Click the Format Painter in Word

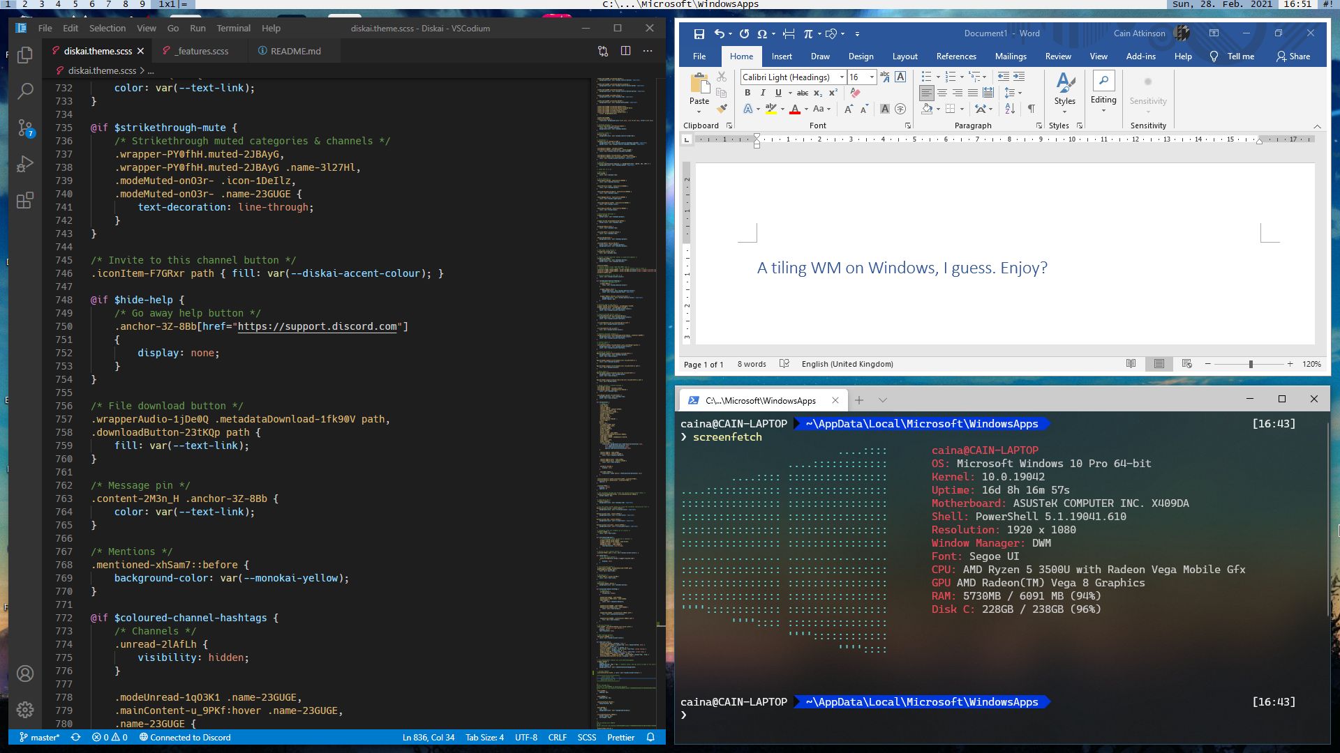pyautogui.click(x=722, y=109)
